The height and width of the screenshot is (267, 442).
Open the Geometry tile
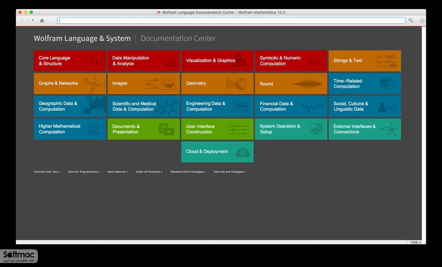coord(217,84)
